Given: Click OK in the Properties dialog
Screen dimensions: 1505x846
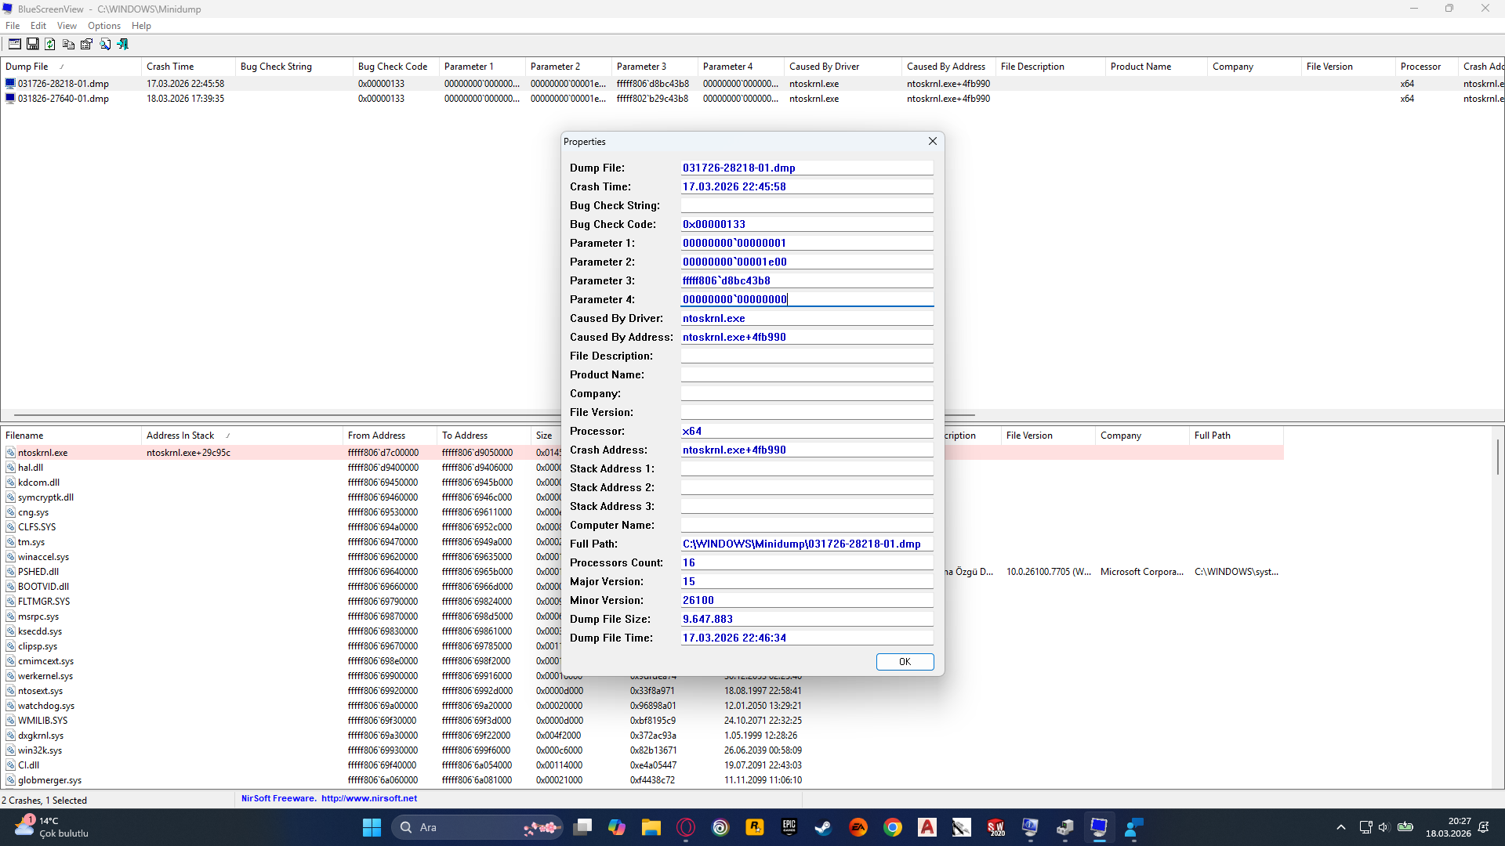Looking at the screenshot, I should point(905,662).
